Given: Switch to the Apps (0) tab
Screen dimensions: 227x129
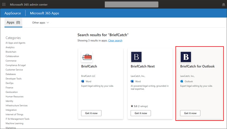Looking at the screenshot, I should pyautogui.click(x=13, y=23).
